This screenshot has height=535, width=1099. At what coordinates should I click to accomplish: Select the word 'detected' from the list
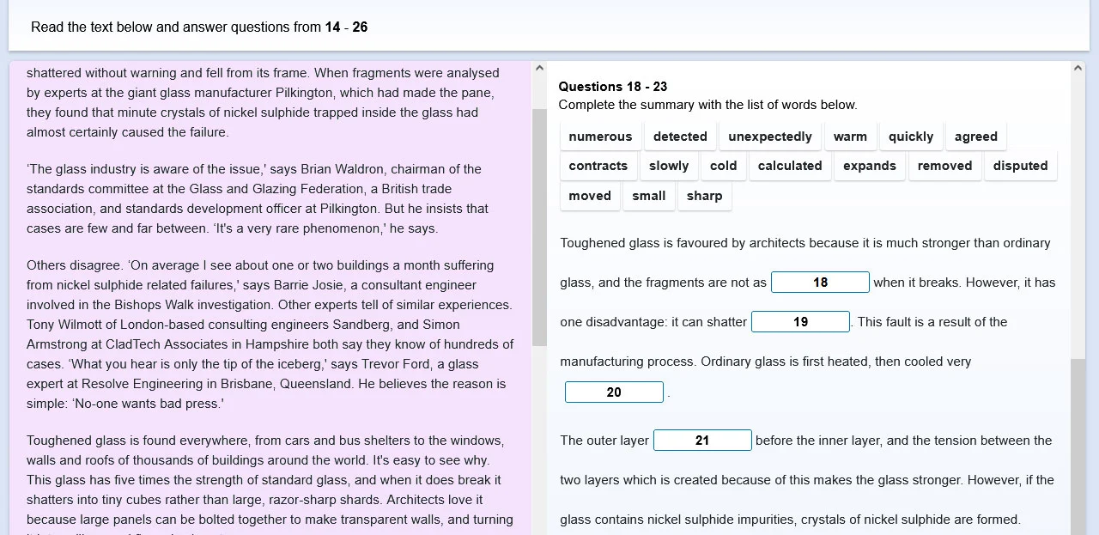[680, 137]
